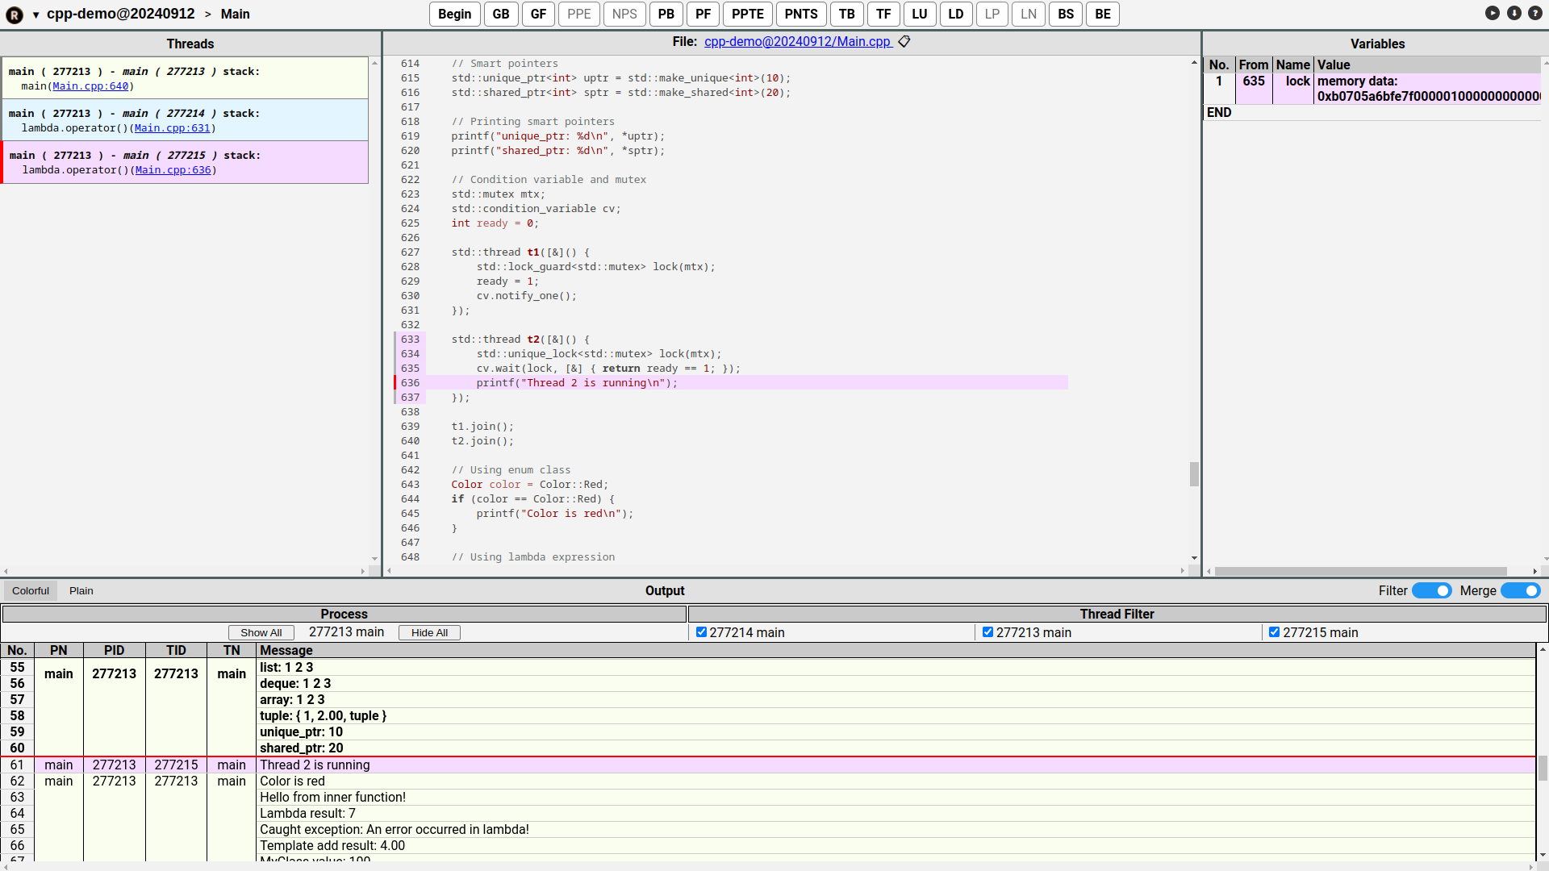Click the 277213 main process label

346,632
